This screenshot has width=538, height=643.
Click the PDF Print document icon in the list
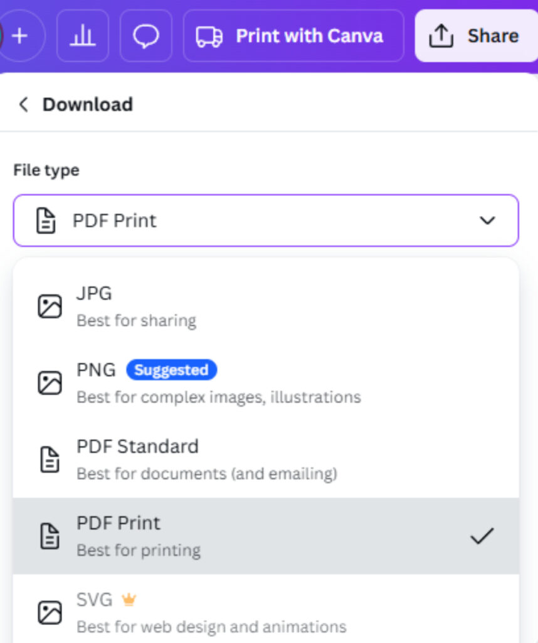(50, 536)
